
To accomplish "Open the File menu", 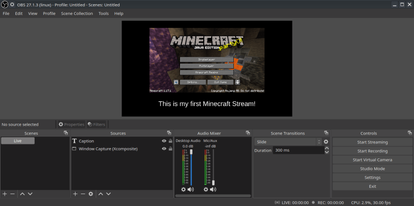I will [x=6, y=13].
